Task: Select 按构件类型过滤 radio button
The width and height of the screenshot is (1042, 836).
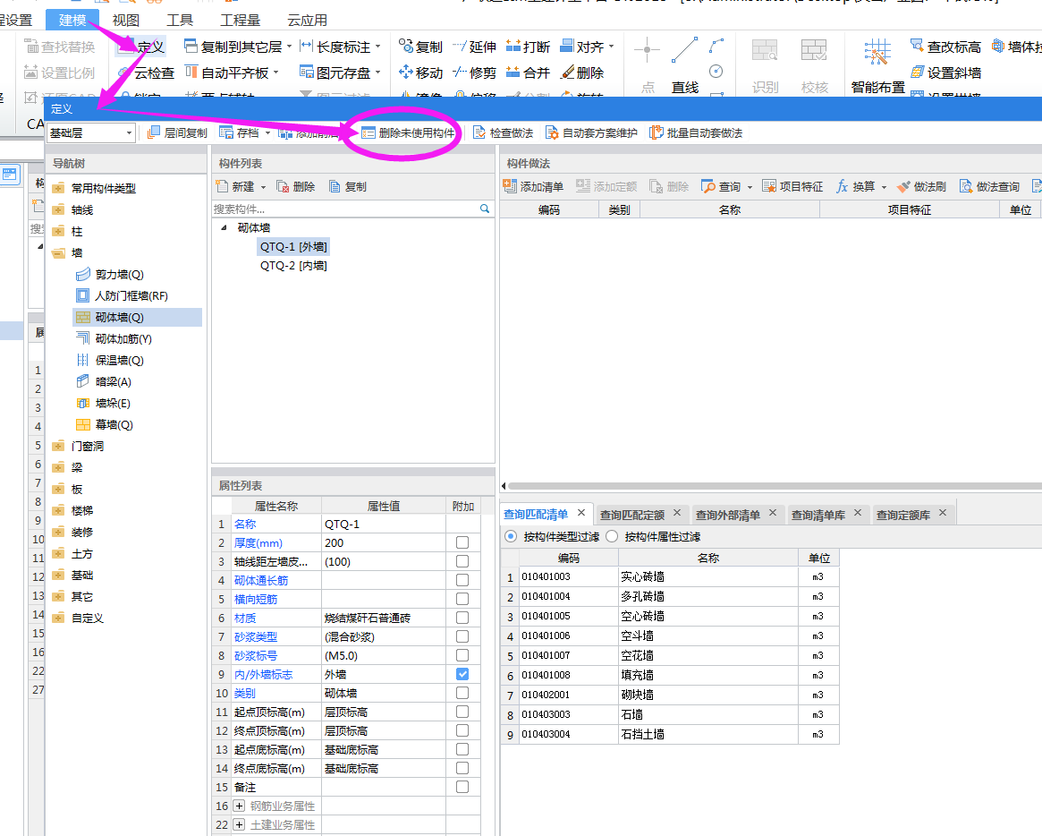Action: 511,536
